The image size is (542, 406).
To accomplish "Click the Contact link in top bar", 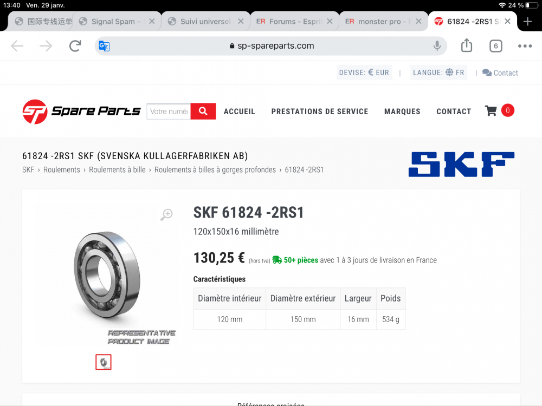I will pos(500,73).
